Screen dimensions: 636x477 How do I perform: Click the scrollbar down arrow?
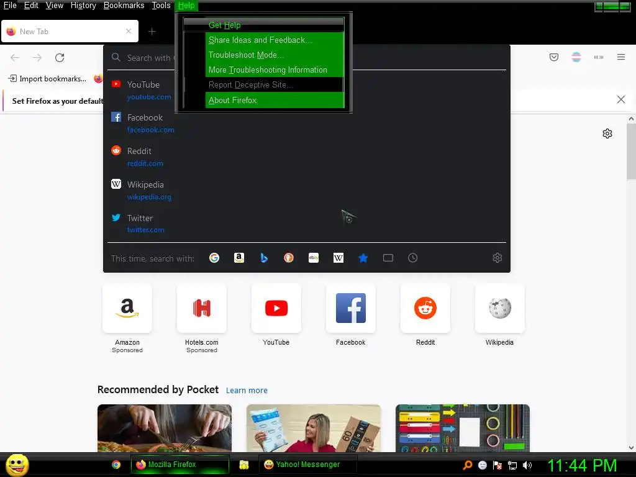point(631,448)
